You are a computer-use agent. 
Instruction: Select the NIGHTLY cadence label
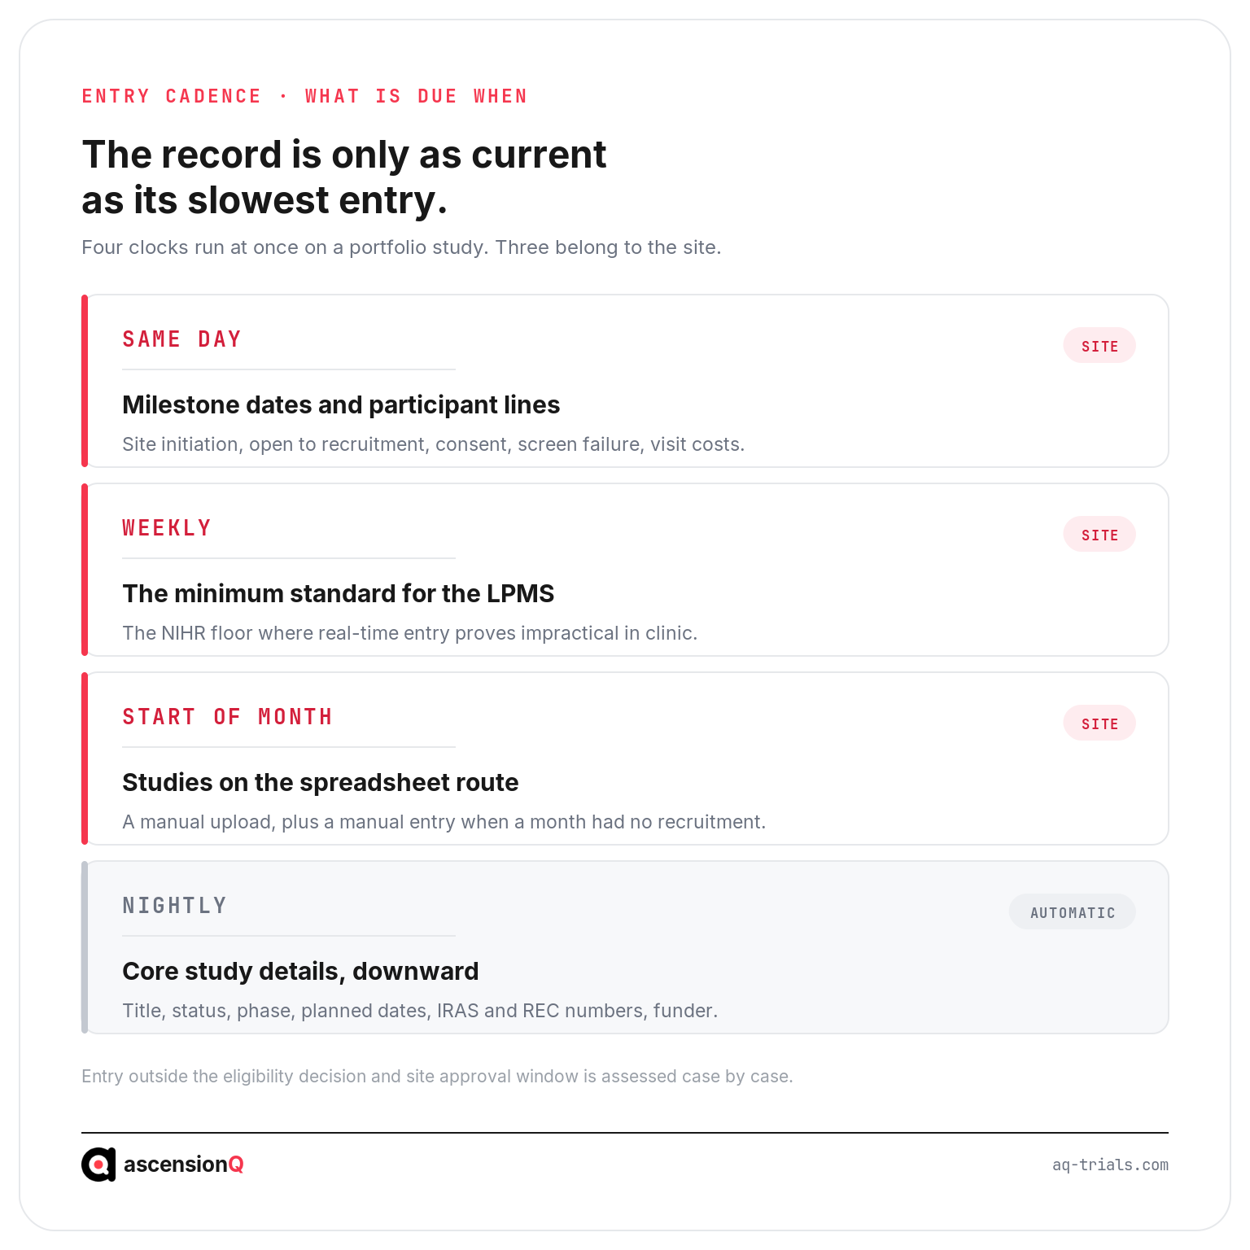(x=174, y=906)
